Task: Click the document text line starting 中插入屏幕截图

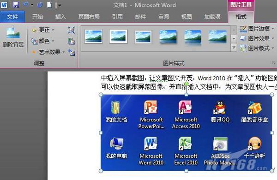Action: tap(189, 78)
